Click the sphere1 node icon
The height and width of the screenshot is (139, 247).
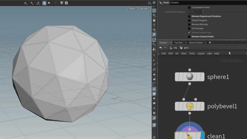point(190,77)
